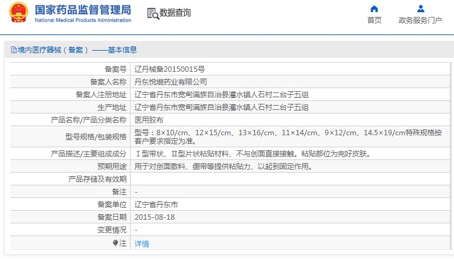Click the 数据查询 search document icon
Screen dimensions: 454x259
pyautogui.click(x=153, y=13)
